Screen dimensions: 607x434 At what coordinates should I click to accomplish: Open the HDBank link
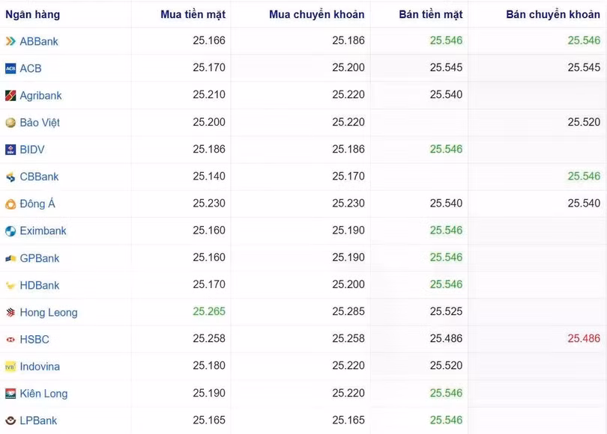point(40,285)
